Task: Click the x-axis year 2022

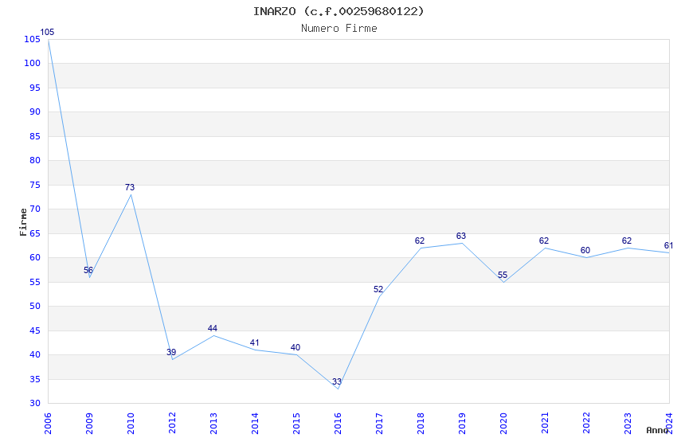Action: (x=586, y=424)
